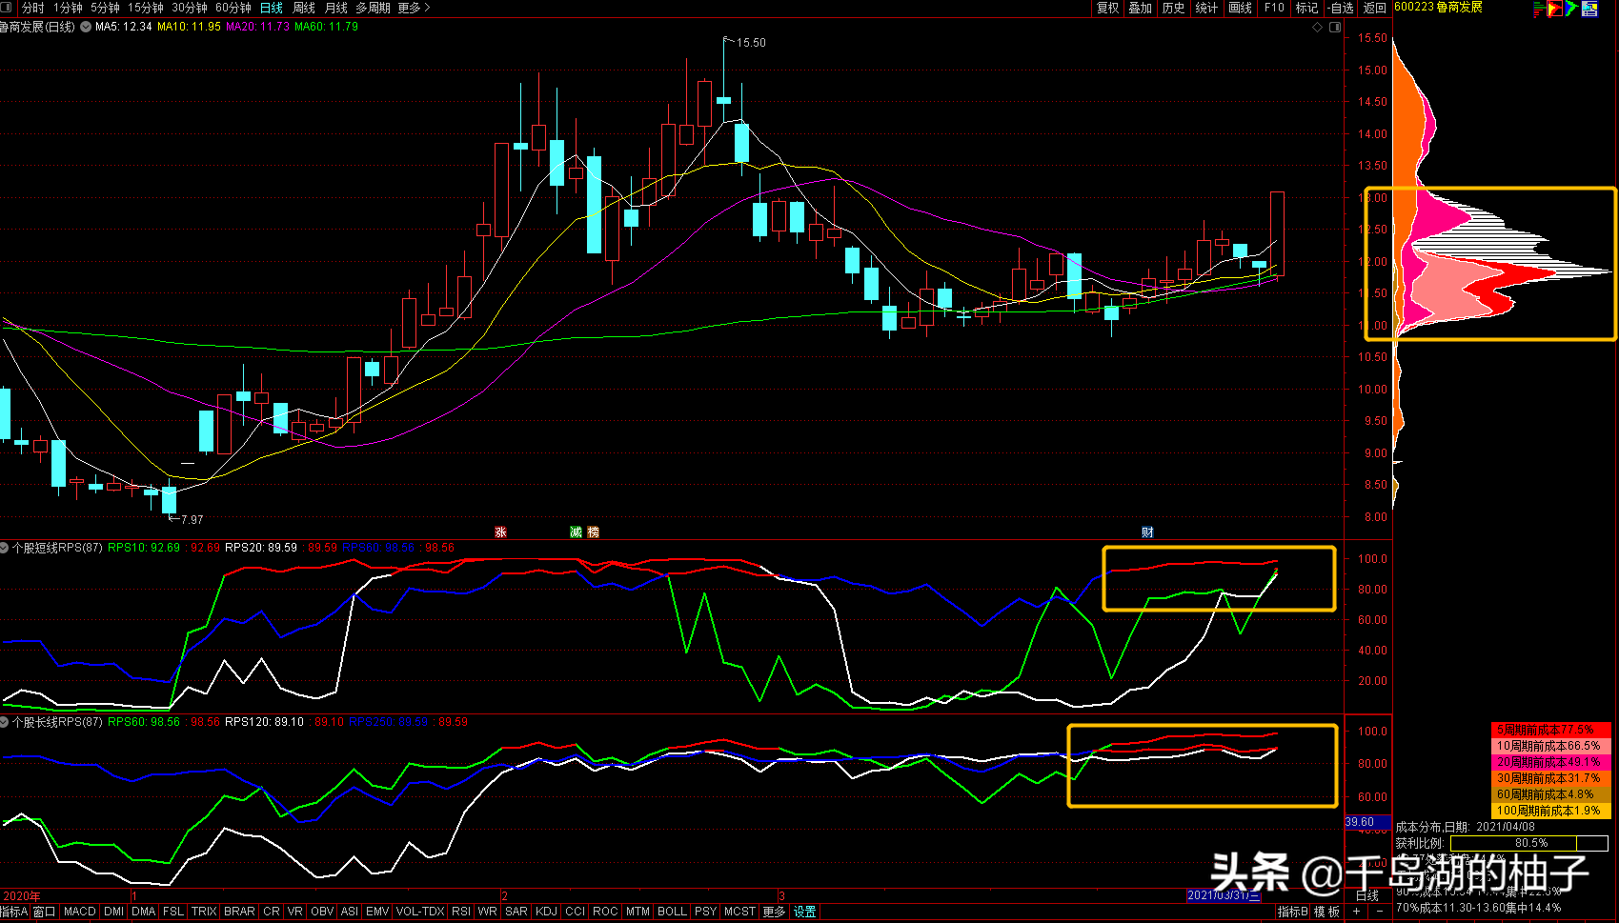This screenshot has height=923, width=1619.
Task: Select the 60分钟 timeframe tab
Action: [x=233, y=8]
